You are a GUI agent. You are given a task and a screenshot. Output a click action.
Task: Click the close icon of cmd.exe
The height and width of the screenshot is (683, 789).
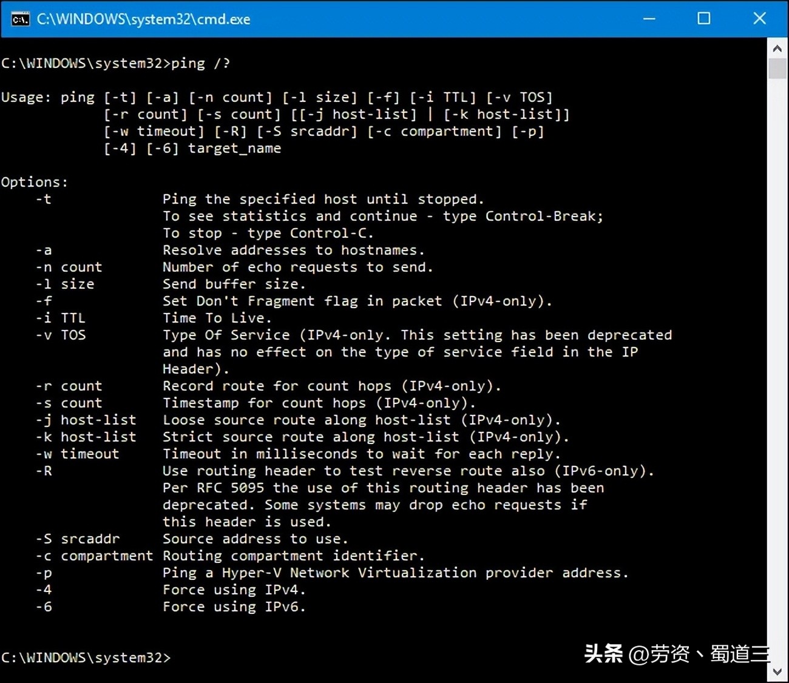[759, 19]
